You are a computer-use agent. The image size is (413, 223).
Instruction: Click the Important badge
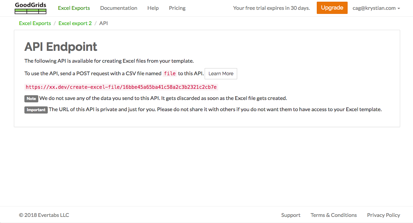(36, 110)
